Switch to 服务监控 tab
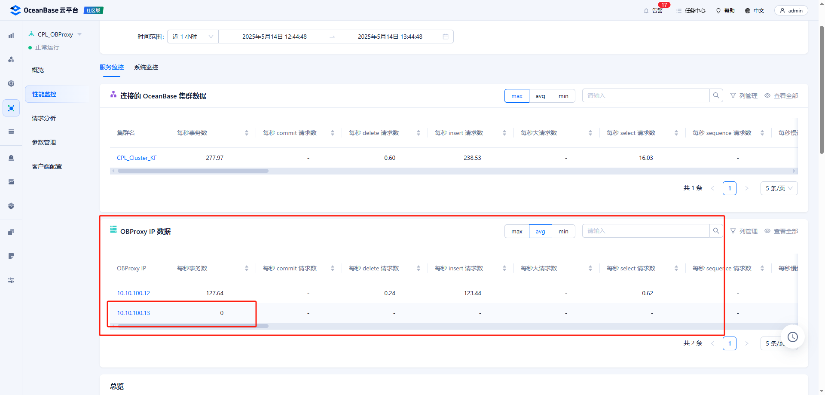The height and width of the screenshot is (395, 825). pos(112,67)
